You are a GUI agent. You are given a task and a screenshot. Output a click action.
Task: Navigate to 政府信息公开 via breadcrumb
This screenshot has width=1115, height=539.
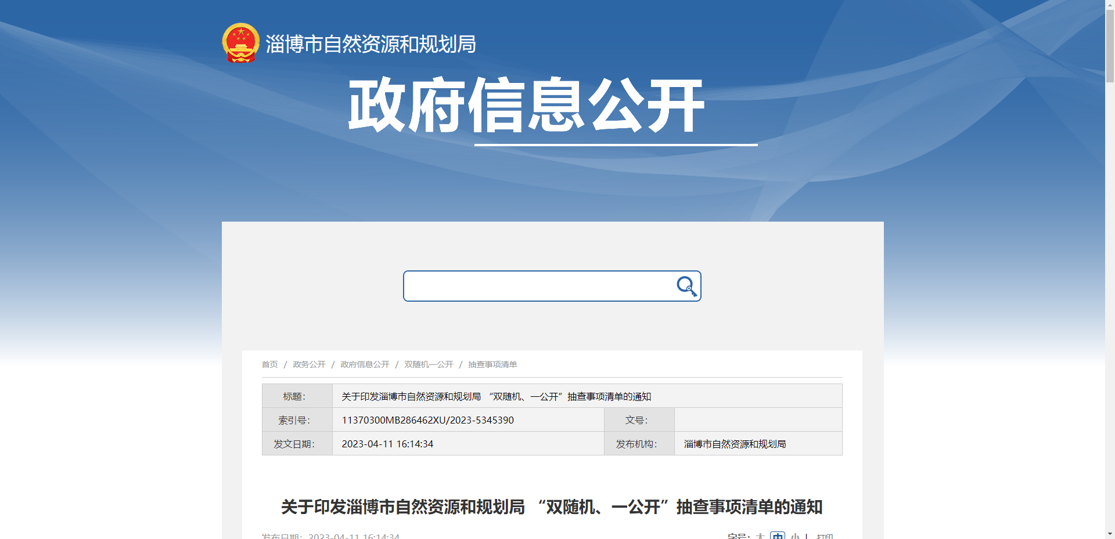click(365, 364)
